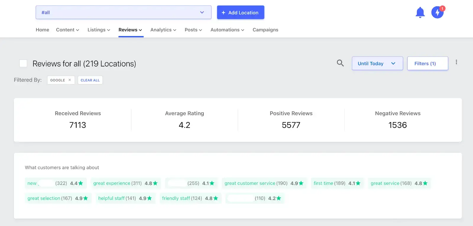Open the Filters (1) button
The height and width of the screenshot is (226, 473).
(428, 64)
